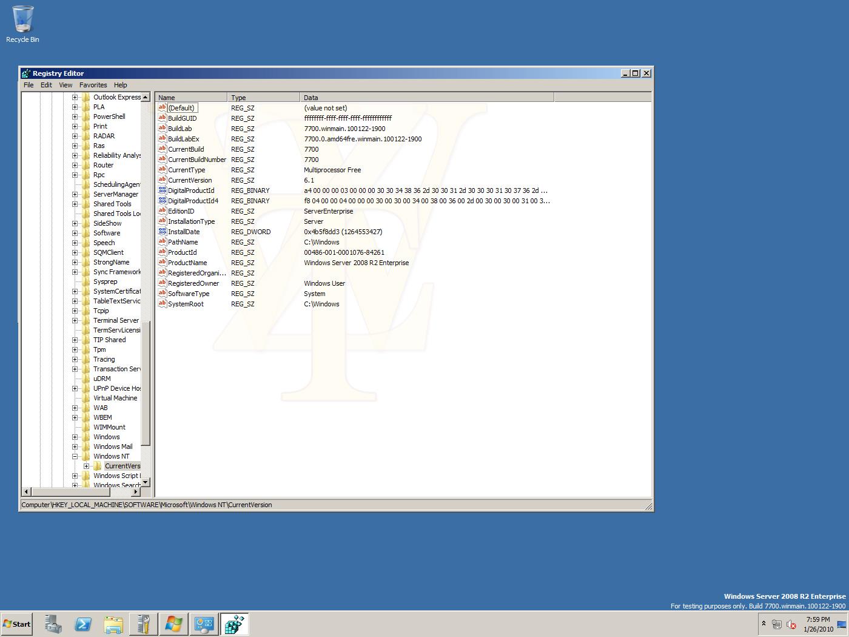Screen dimensions: 849x637
Task: Click the PowerShell folder icon in tree
Action: coord(86,116)
